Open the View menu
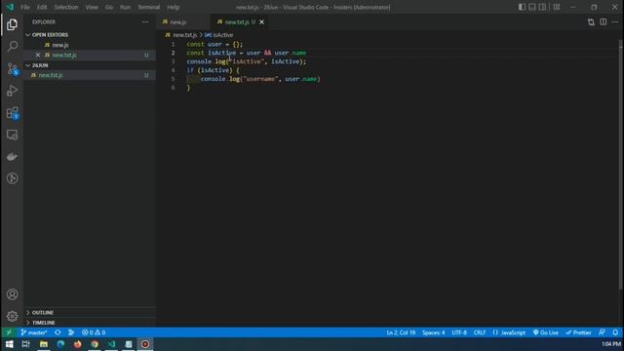624x351 pixels. click(92, 7)
